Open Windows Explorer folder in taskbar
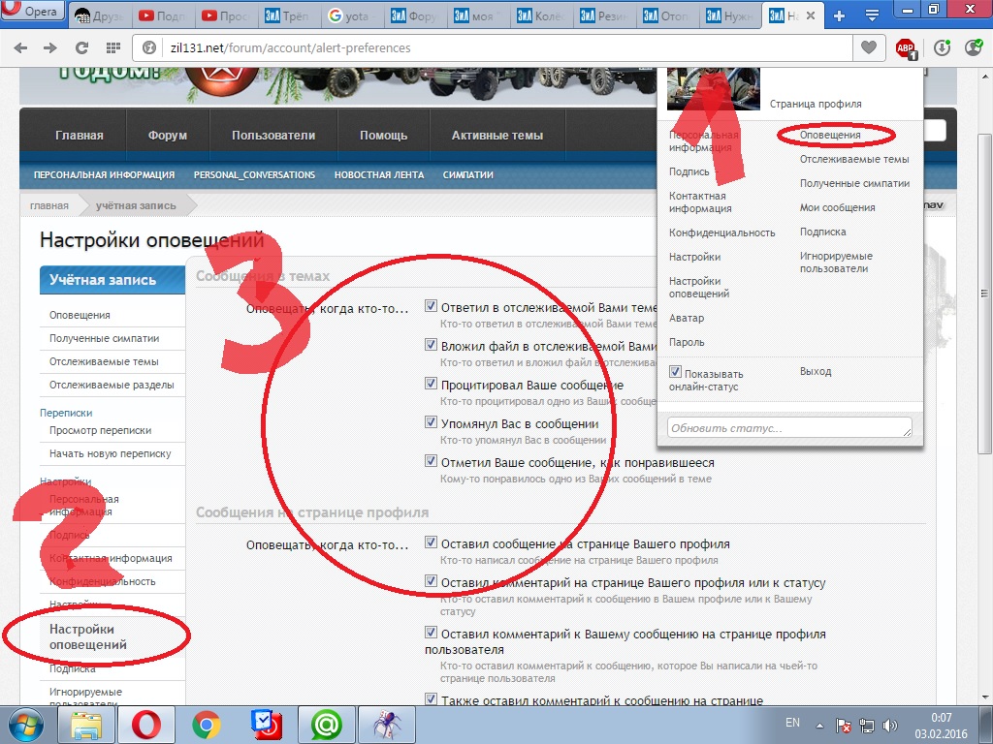993x744 pixels. tap(86, 724)
